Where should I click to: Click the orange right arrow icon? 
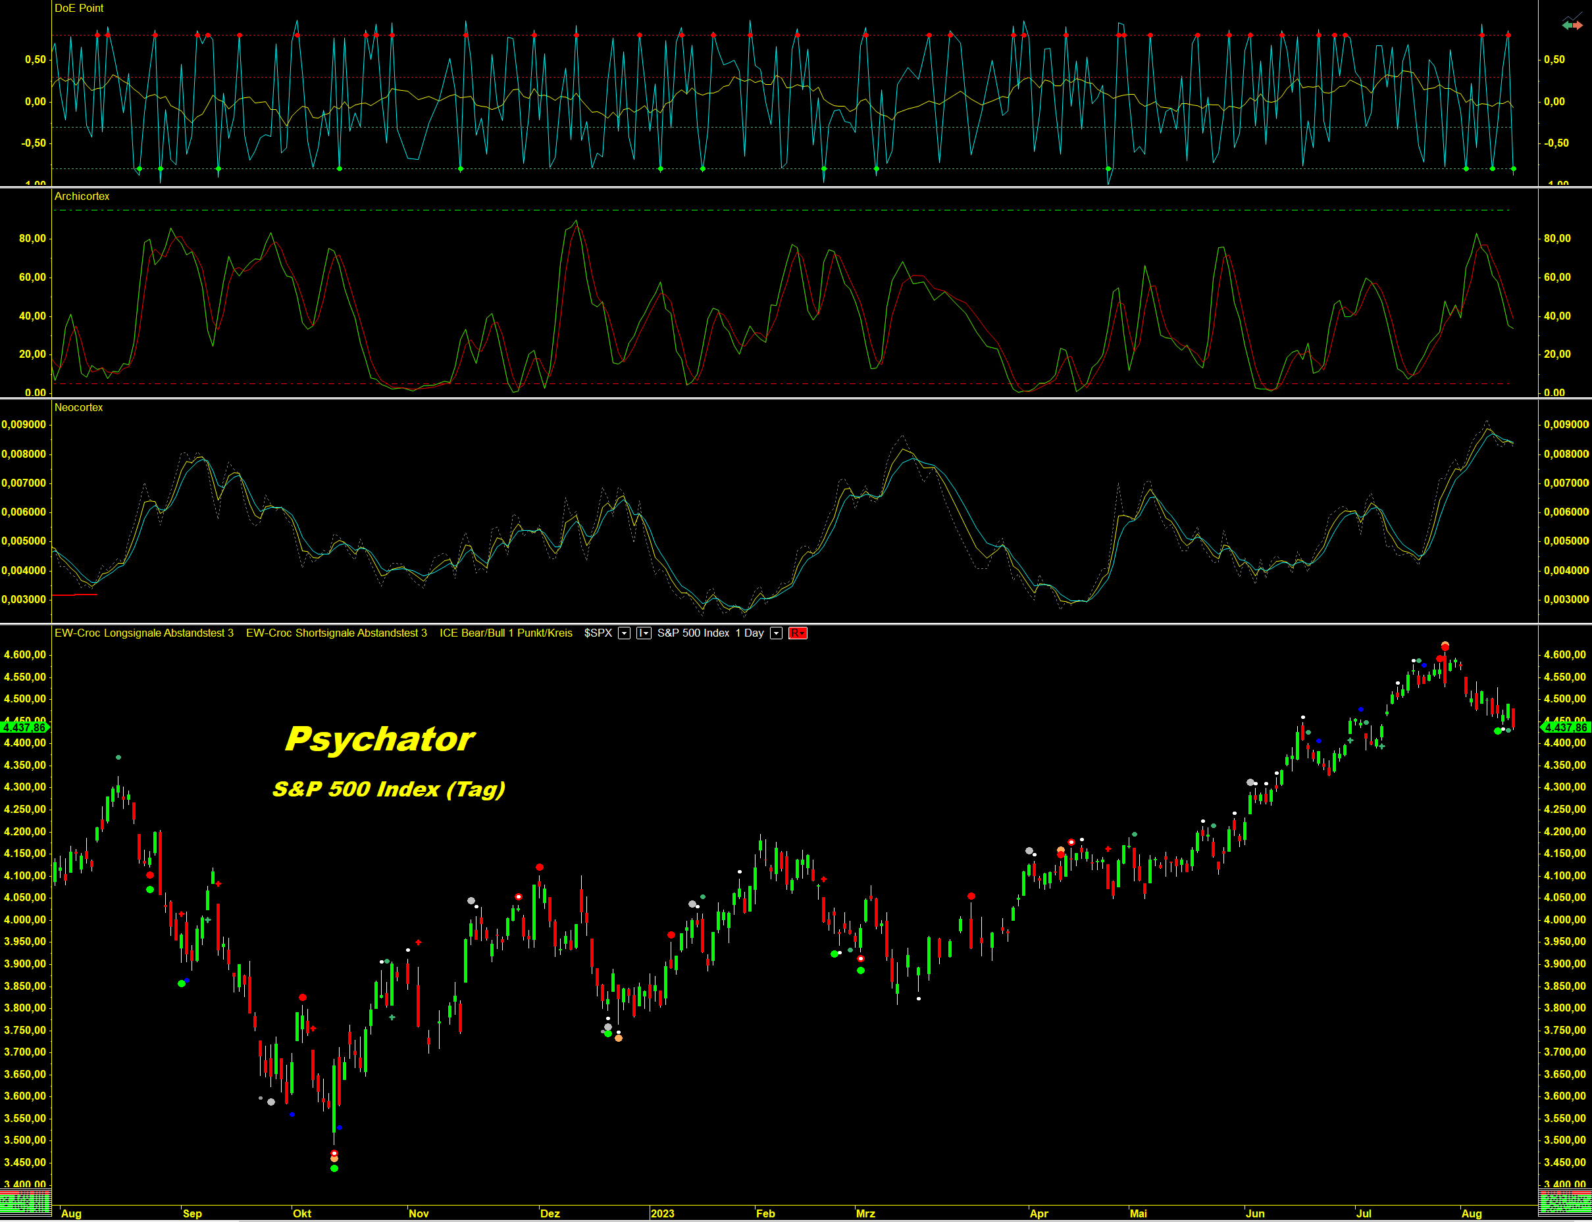point(1578,26)
